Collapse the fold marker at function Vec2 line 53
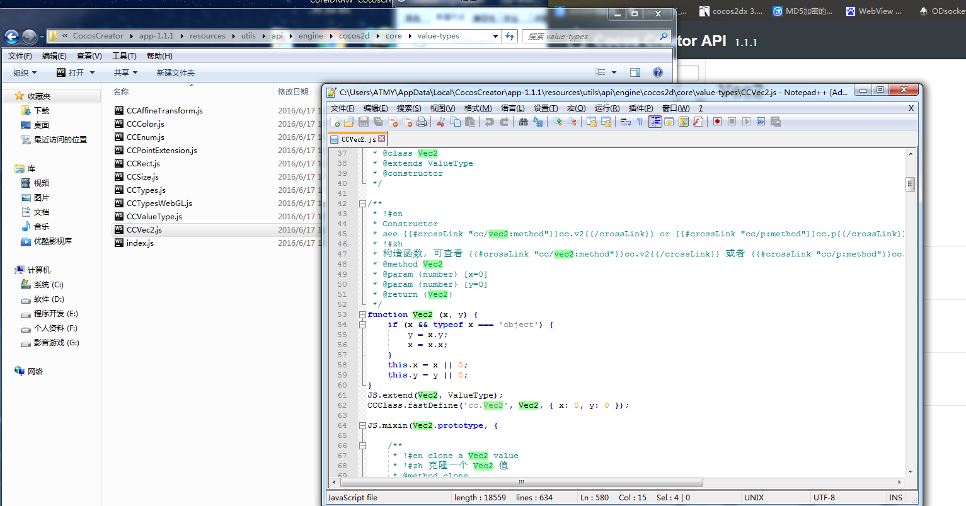Image resolution: width=966 pixels, height=506 pixels. pos(362,314)
